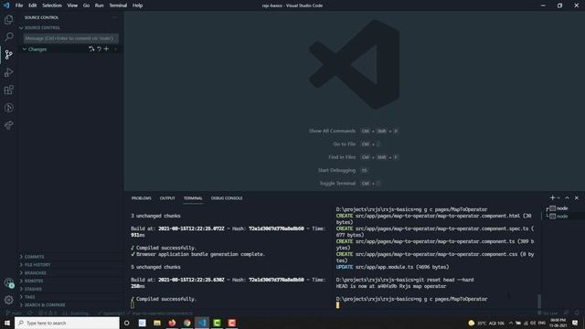Open Run menu
Viewport: 585px width, 329px height.
point(99,5)
